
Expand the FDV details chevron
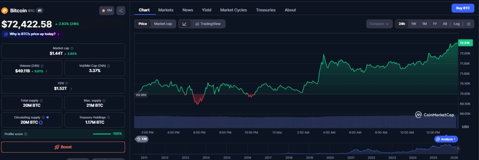(71, 89)
